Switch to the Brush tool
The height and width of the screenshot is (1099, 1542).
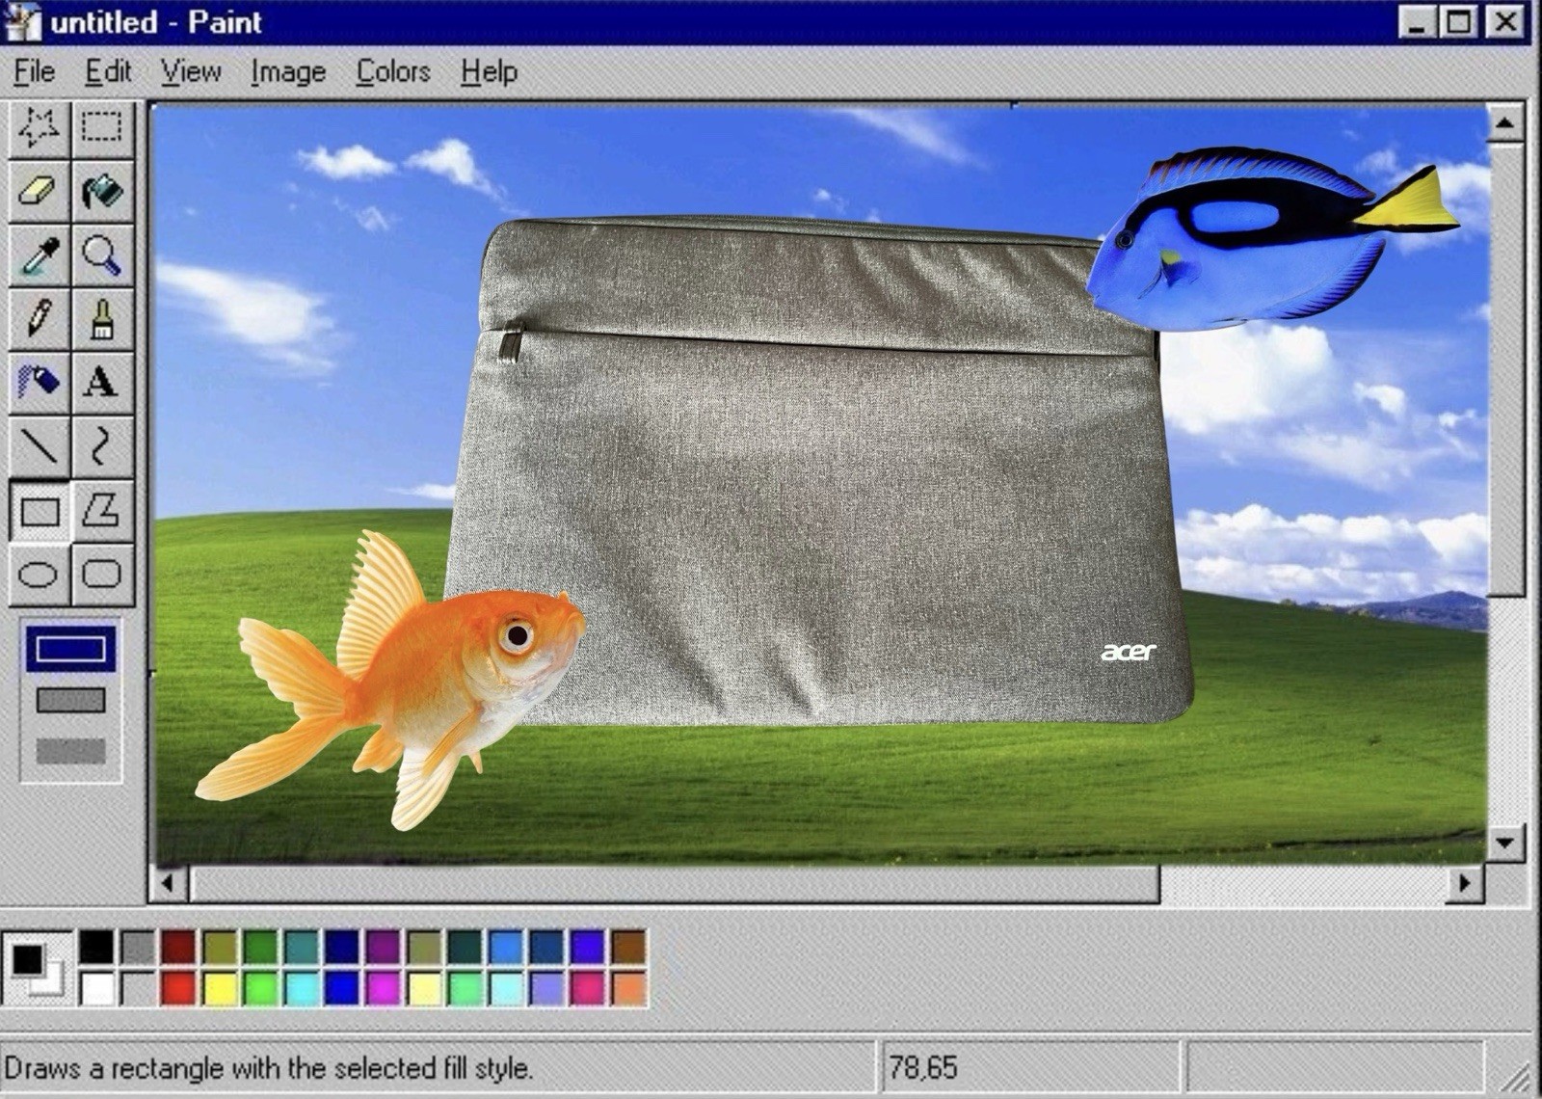click(x=101, y=318)
